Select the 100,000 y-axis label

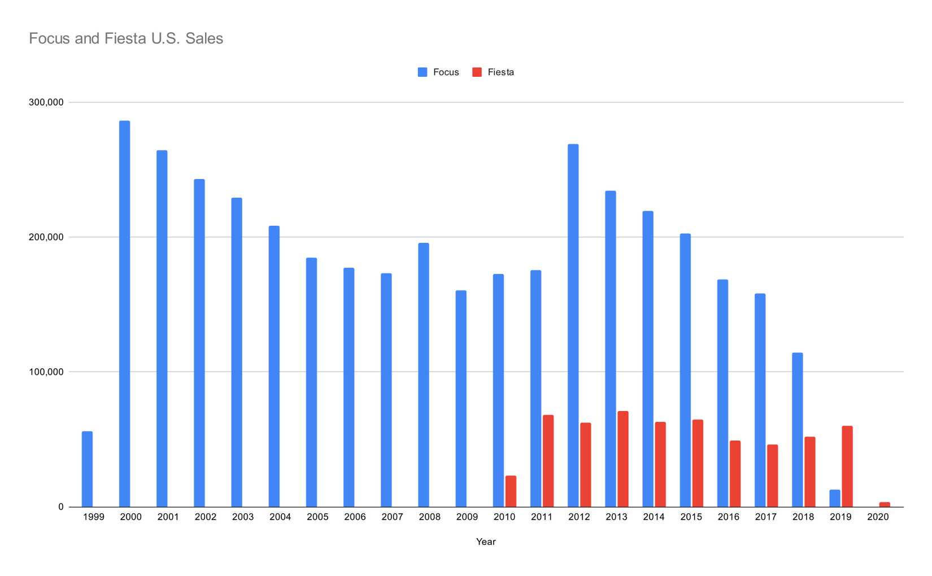46,372
